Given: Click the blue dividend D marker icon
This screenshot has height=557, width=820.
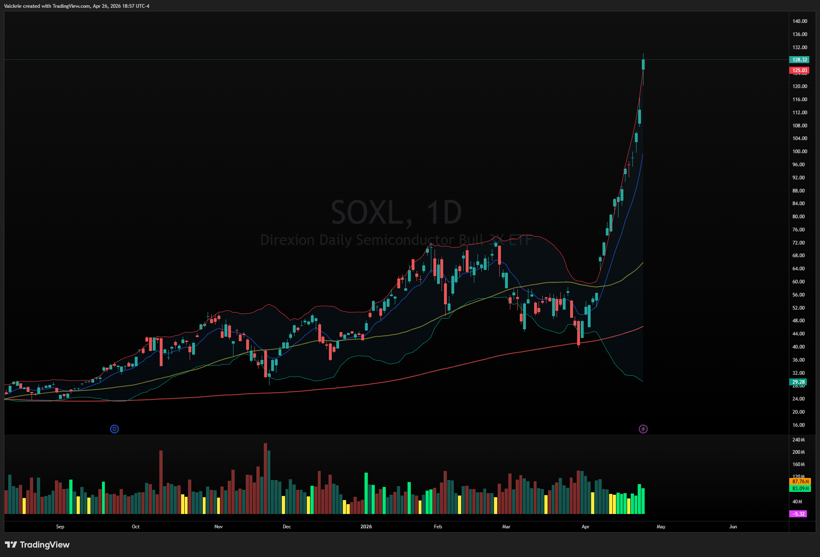Looking at the screenshot, I should (x=114, y=429).
